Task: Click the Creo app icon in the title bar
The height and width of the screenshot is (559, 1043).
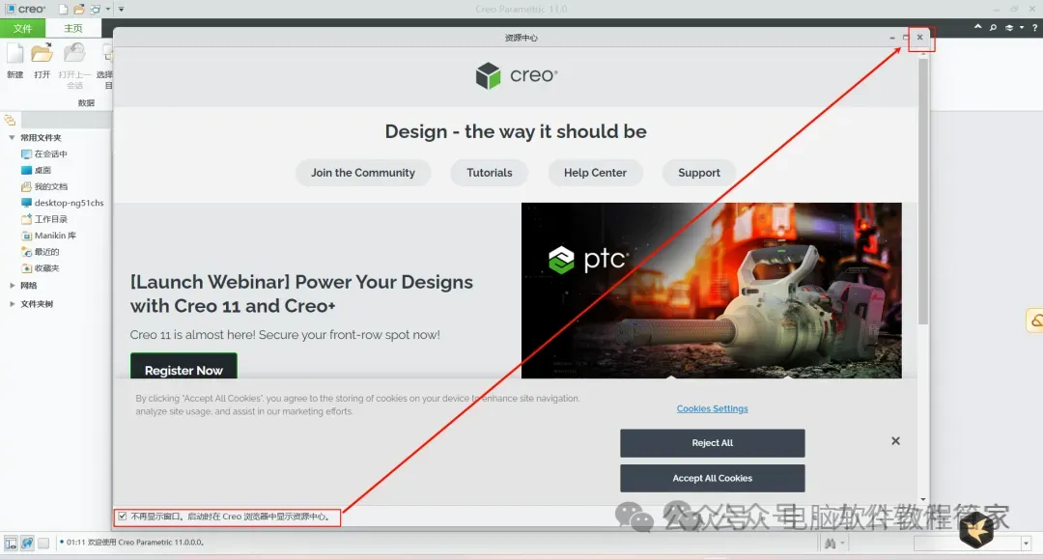Action: (10, 9)
